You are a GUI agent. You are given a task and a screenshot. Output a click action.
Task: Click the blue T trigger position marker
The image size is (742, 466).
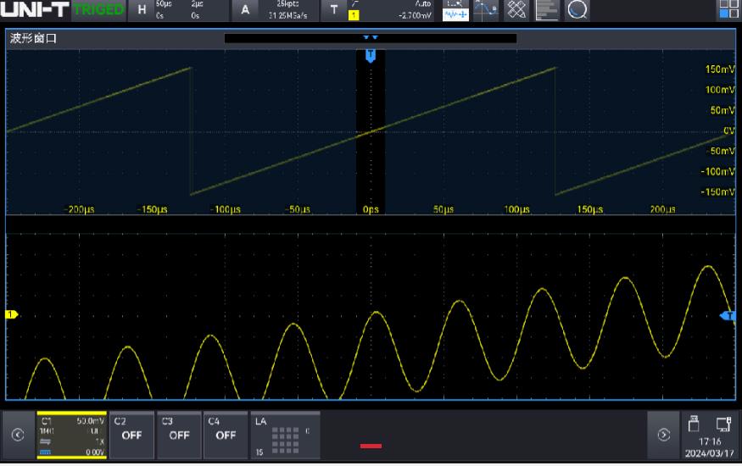pyautogui.click(x=370, y=55)
